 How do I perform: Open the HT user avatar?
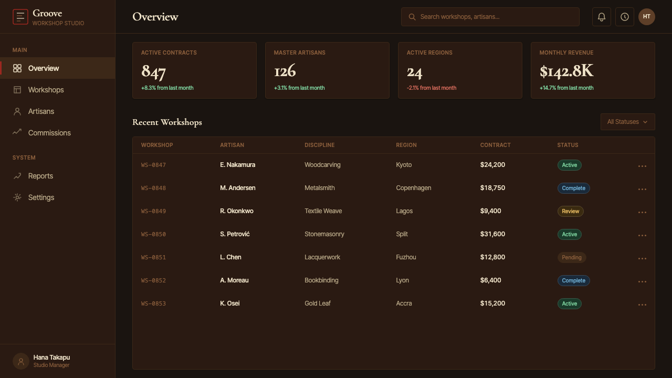point(647,17)
